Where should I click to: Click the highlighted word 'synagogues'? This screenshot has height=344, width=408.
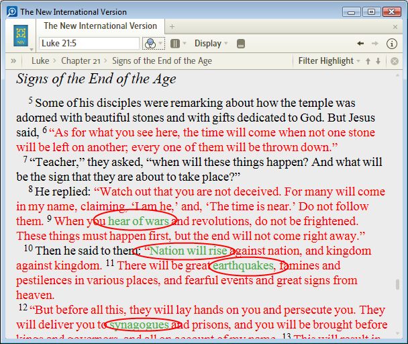tap(139, 325)
